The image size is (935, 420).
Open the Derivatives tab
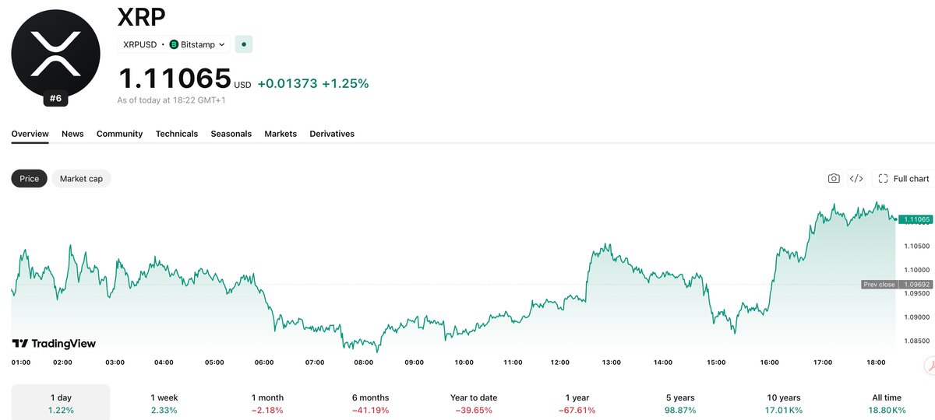tap(332, 134)
